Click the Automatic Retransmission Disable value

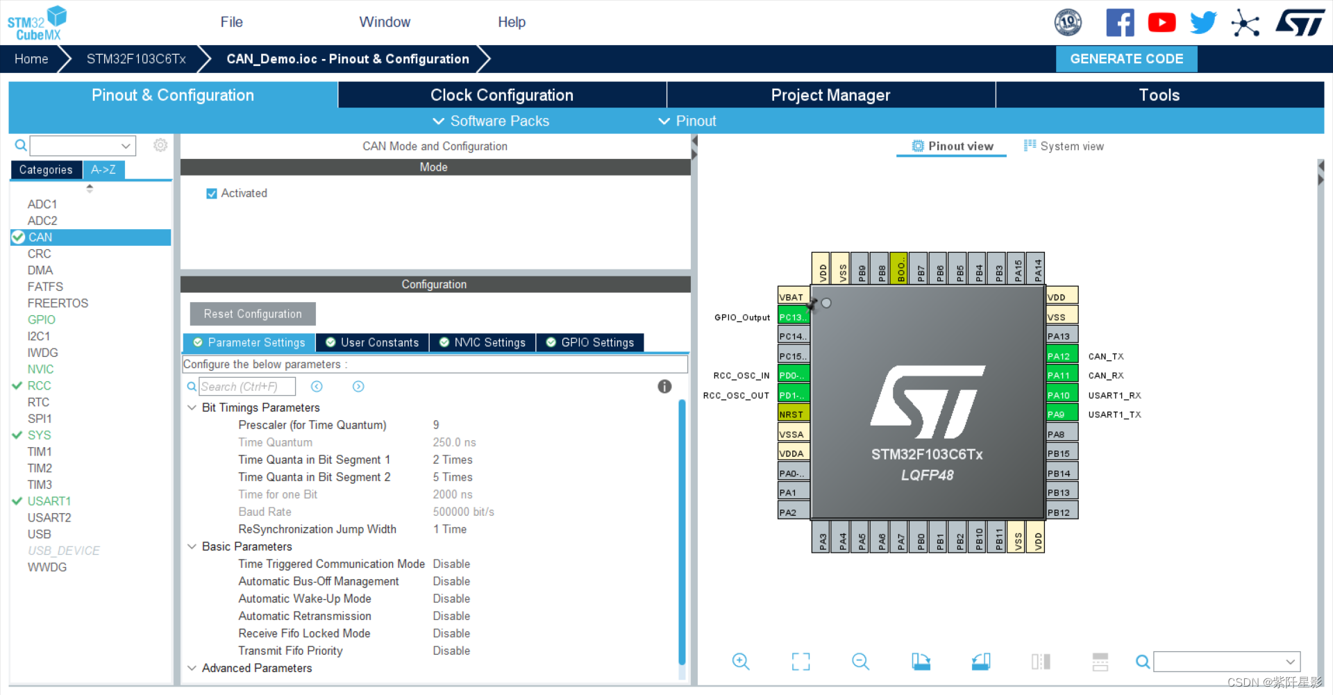click(x=451, y=616)
